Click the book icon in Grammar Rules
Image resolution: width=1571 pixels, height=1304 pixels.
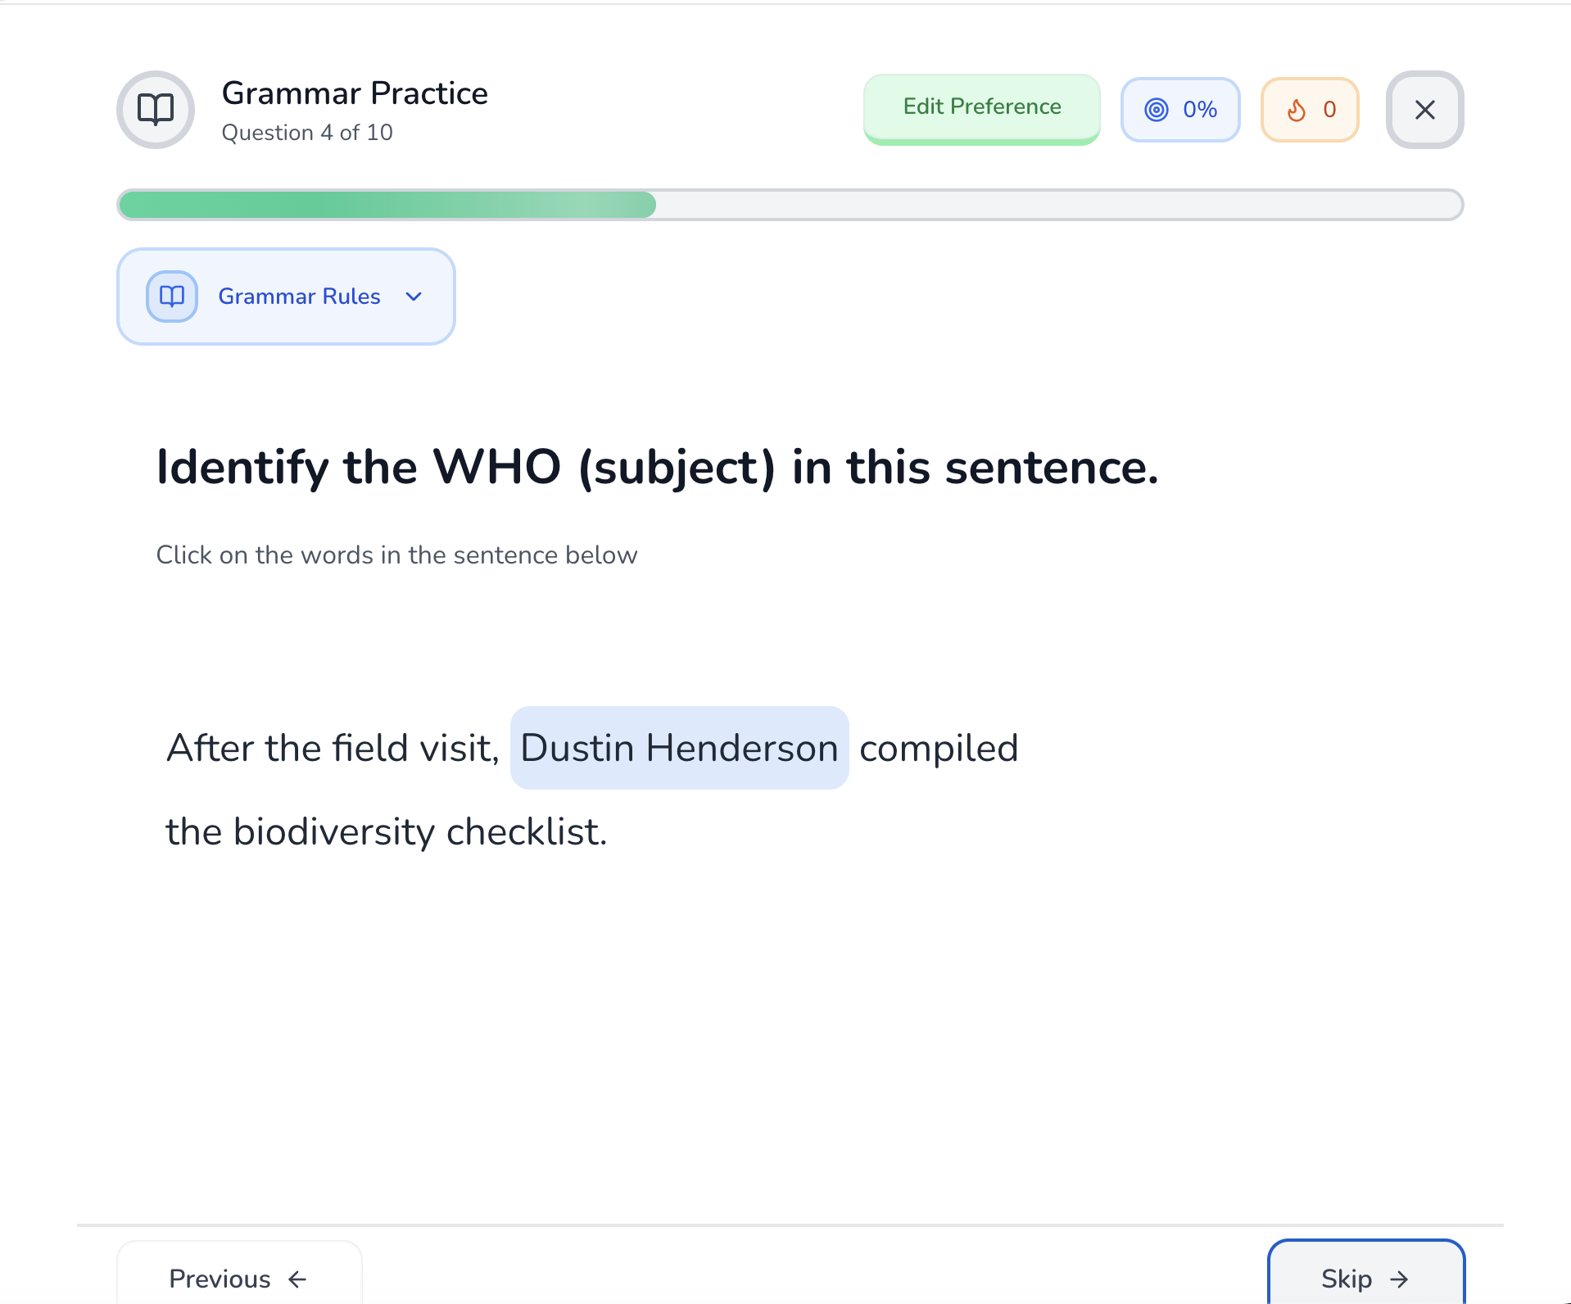tap(172, 297)
